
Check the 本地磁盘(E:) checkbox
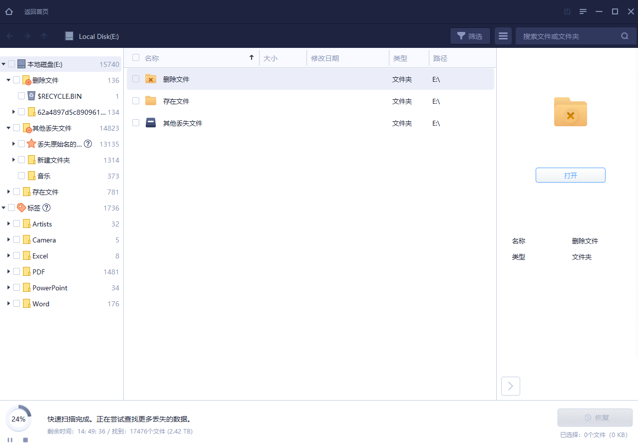tap(11, 64)
